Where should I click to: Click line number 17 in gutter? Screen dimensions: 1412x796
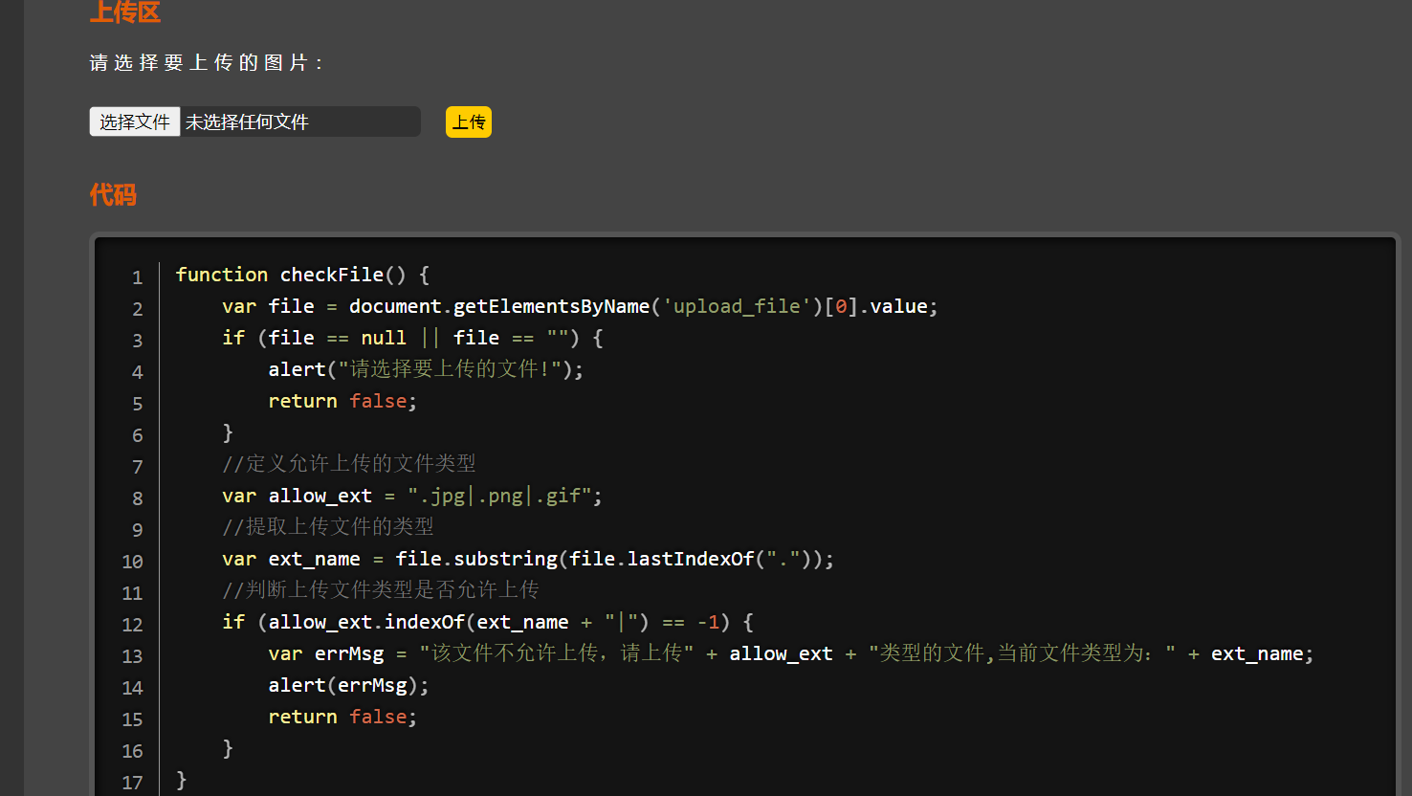(132, 783)
